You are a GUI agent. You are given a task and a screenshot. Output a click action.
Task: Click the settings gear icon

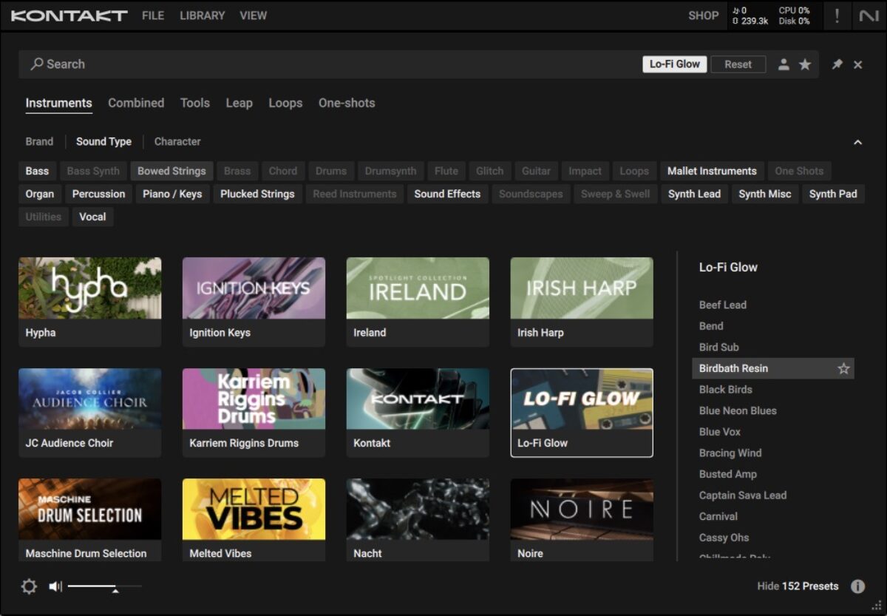(29, 586)
